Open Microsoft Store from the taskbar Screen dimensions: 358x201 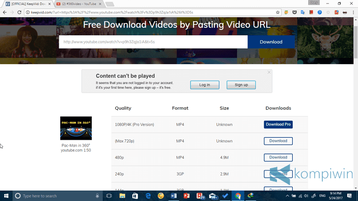click(135, 196)
